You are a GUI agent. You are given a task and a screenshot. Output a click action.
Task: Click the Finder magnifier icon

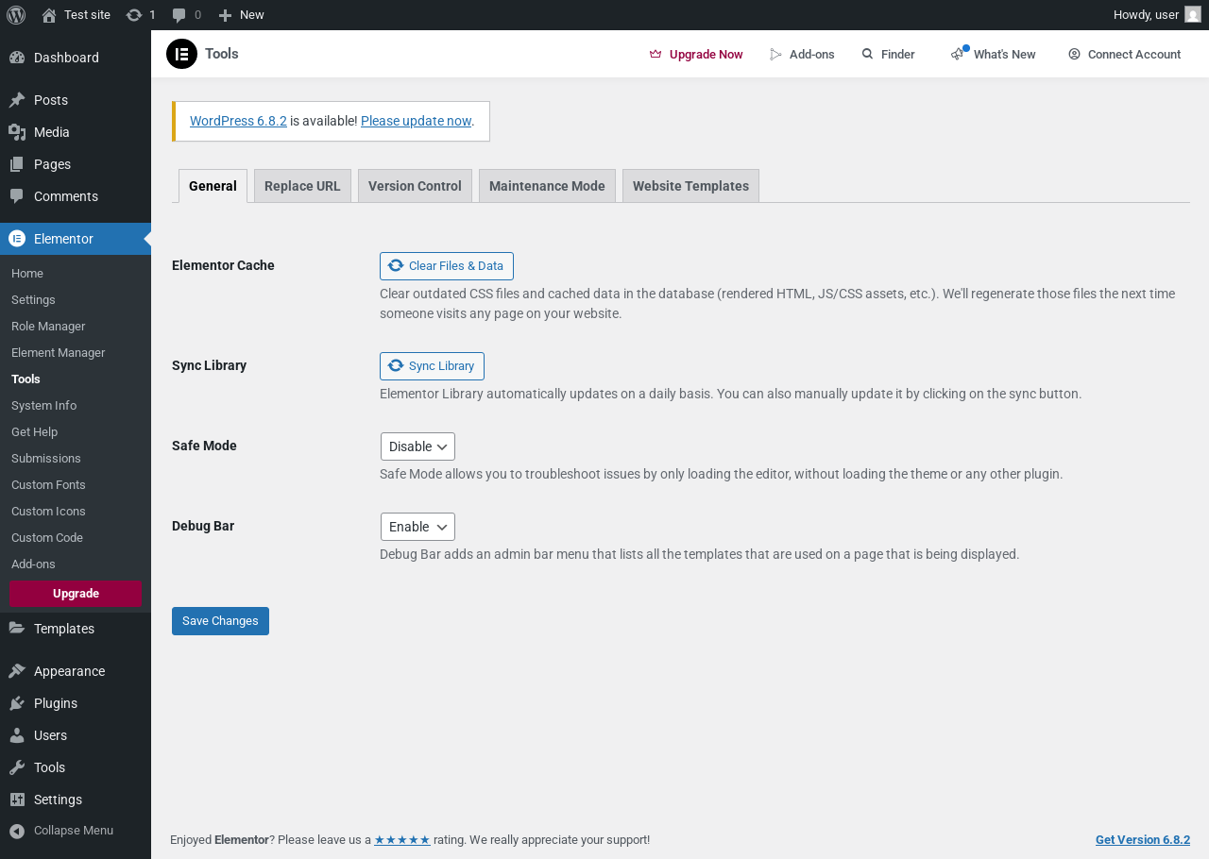[867, 54]
